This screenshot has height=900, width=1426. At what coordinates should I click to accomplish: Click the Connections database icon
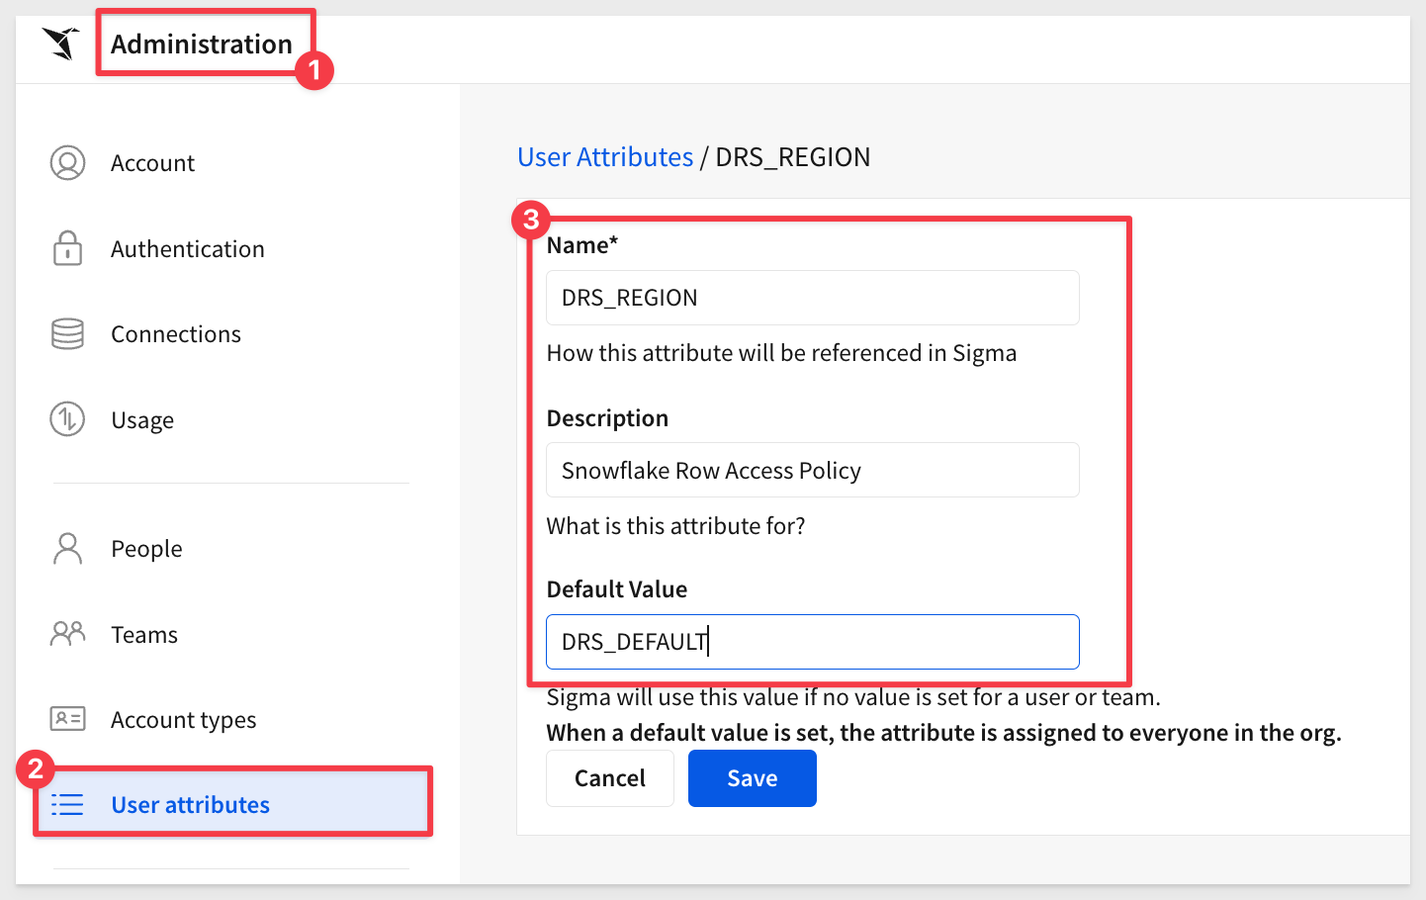(67, 334)
